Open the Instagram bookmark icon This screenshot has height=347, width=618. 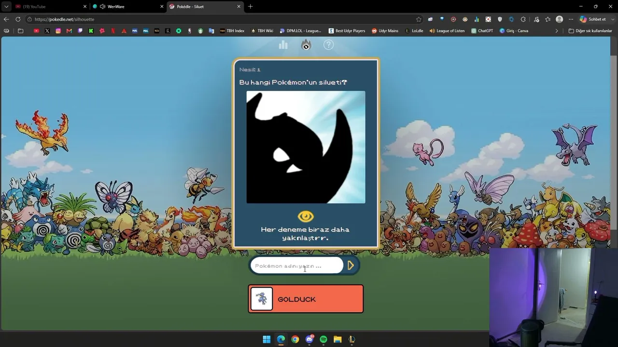(x=58, y=31)
